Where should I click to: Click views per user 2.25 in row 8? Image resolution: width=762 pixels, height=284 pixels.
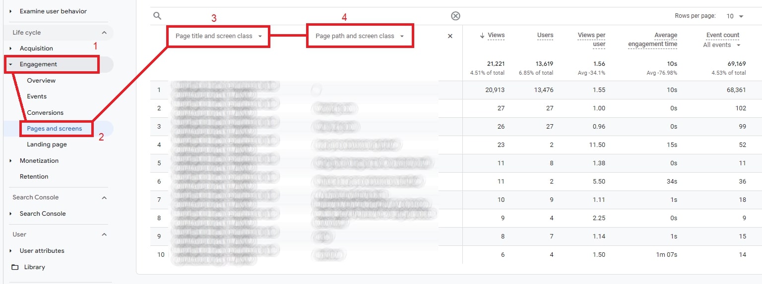(x=599, y=218)
